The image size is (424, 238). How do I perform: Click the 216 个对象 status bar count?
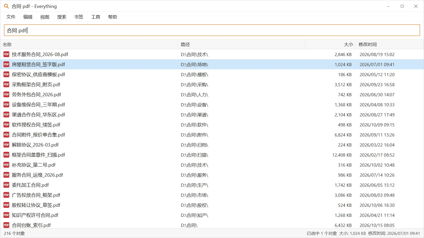click(14, 234)
